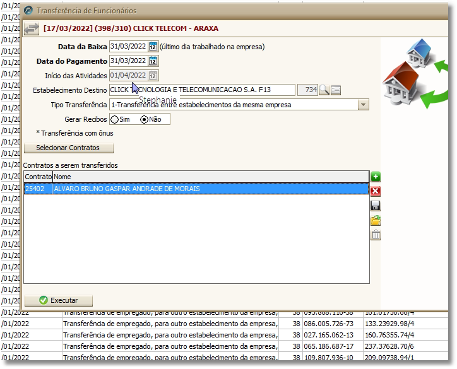
Task: Add contract with green plus icon
Action: pos(376,177)
